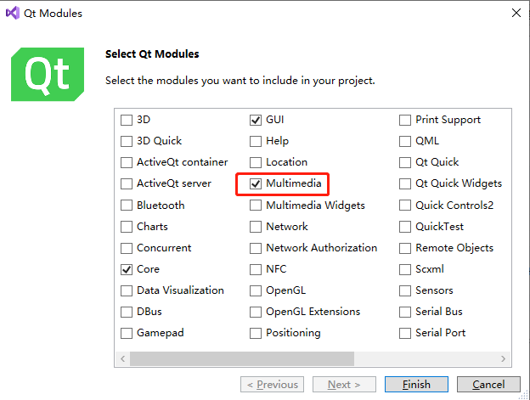Click the disabled Next button

344,385
